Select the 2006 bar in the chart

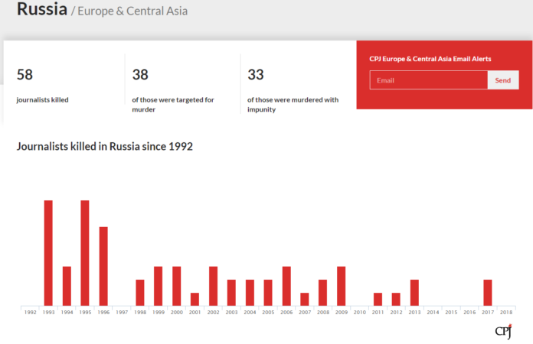tap(286, 286)
